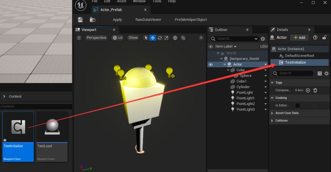Activate the Rotate gizmo tool
This screenshot has width=331, height=172.
pos(160,38)
